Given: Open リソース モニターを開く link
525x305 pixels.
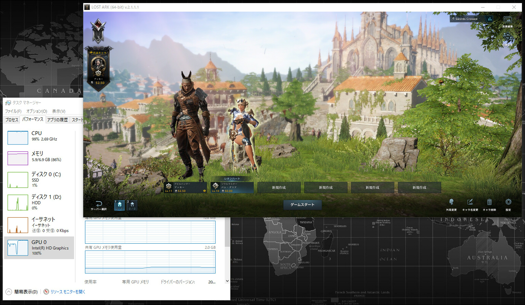Looking at the screenshot, I should 68,292.
